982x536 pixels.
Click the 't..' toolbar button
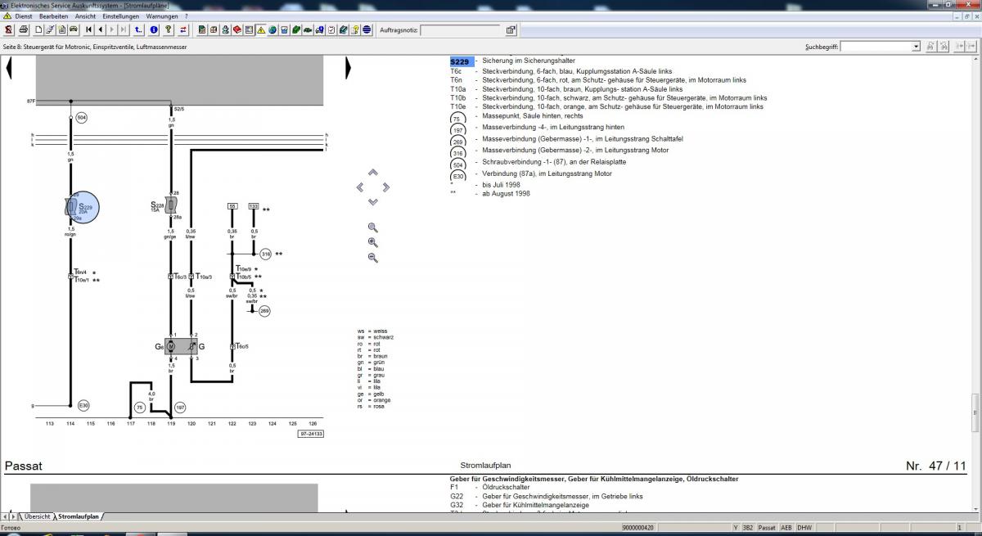139,30
